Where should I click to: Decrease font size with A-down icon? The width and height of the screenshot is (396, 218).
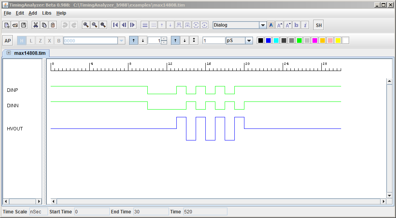click(x=288, y=25)
